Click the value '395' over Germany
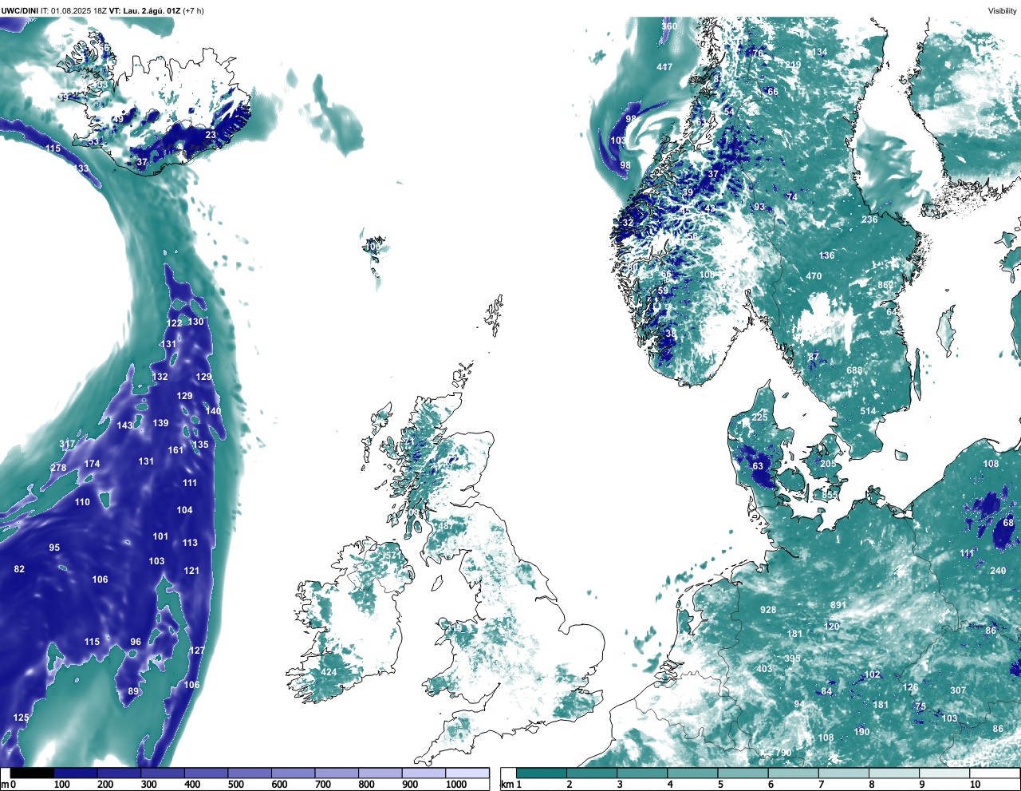 click(x=792, y=659)
